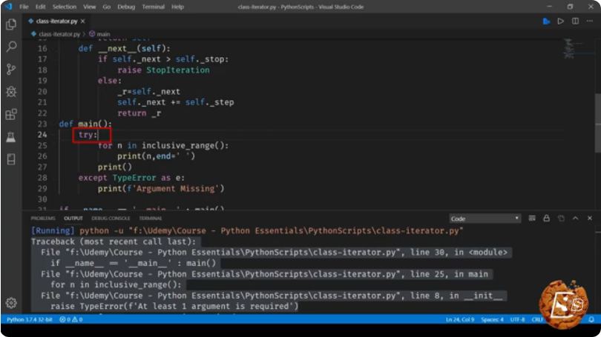The height and width of the screenshot is (337, 601).
Task: Click class-iterator.py in the breadcrumb
Action: pos(59,34)
